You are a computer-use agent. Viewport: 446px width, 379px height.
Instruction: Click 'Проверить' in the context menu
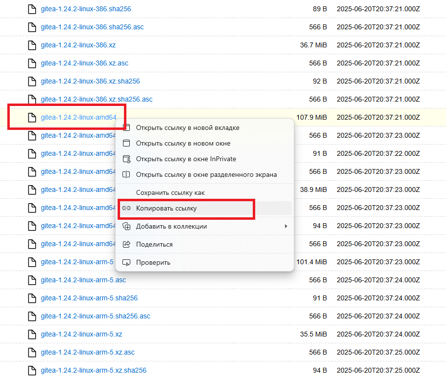[204, 263]
